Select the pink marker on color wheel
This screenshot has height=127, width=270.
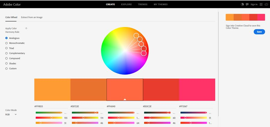144,53
